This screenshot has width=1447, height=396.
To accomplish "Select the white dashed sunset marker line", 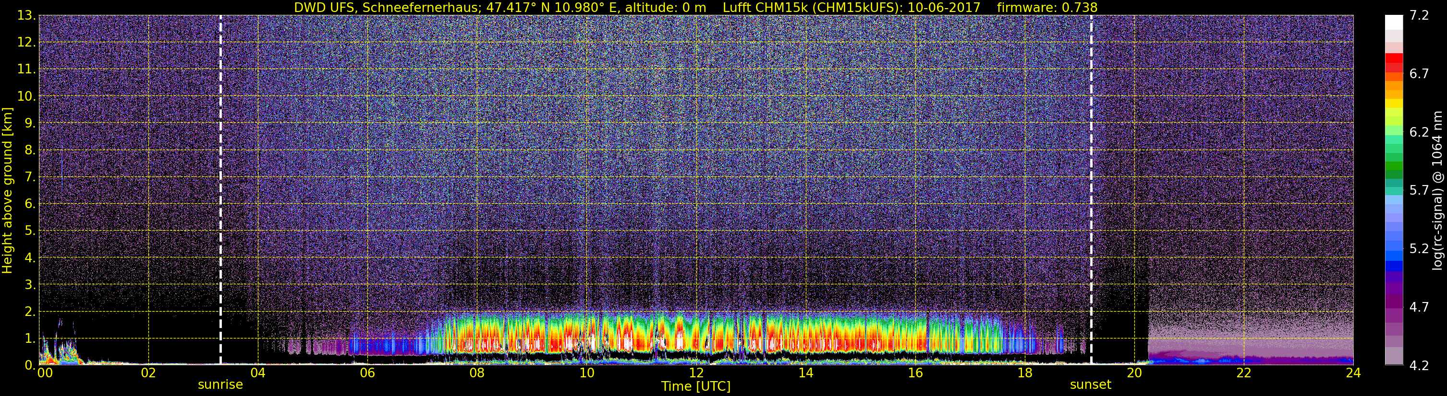I will click(1091, 190).
